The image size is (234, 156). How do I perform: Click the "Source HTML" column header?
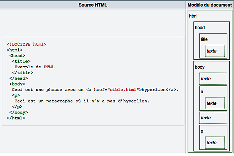coord(93,5)
